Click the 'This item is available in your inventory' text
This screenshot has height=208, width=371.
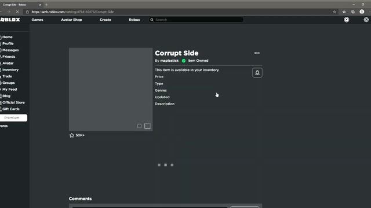pyautogui.click(x=187, y=70)
